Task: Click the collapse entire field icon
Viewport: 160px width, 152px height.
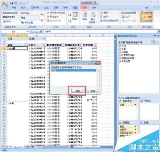Action: (42, 21)
